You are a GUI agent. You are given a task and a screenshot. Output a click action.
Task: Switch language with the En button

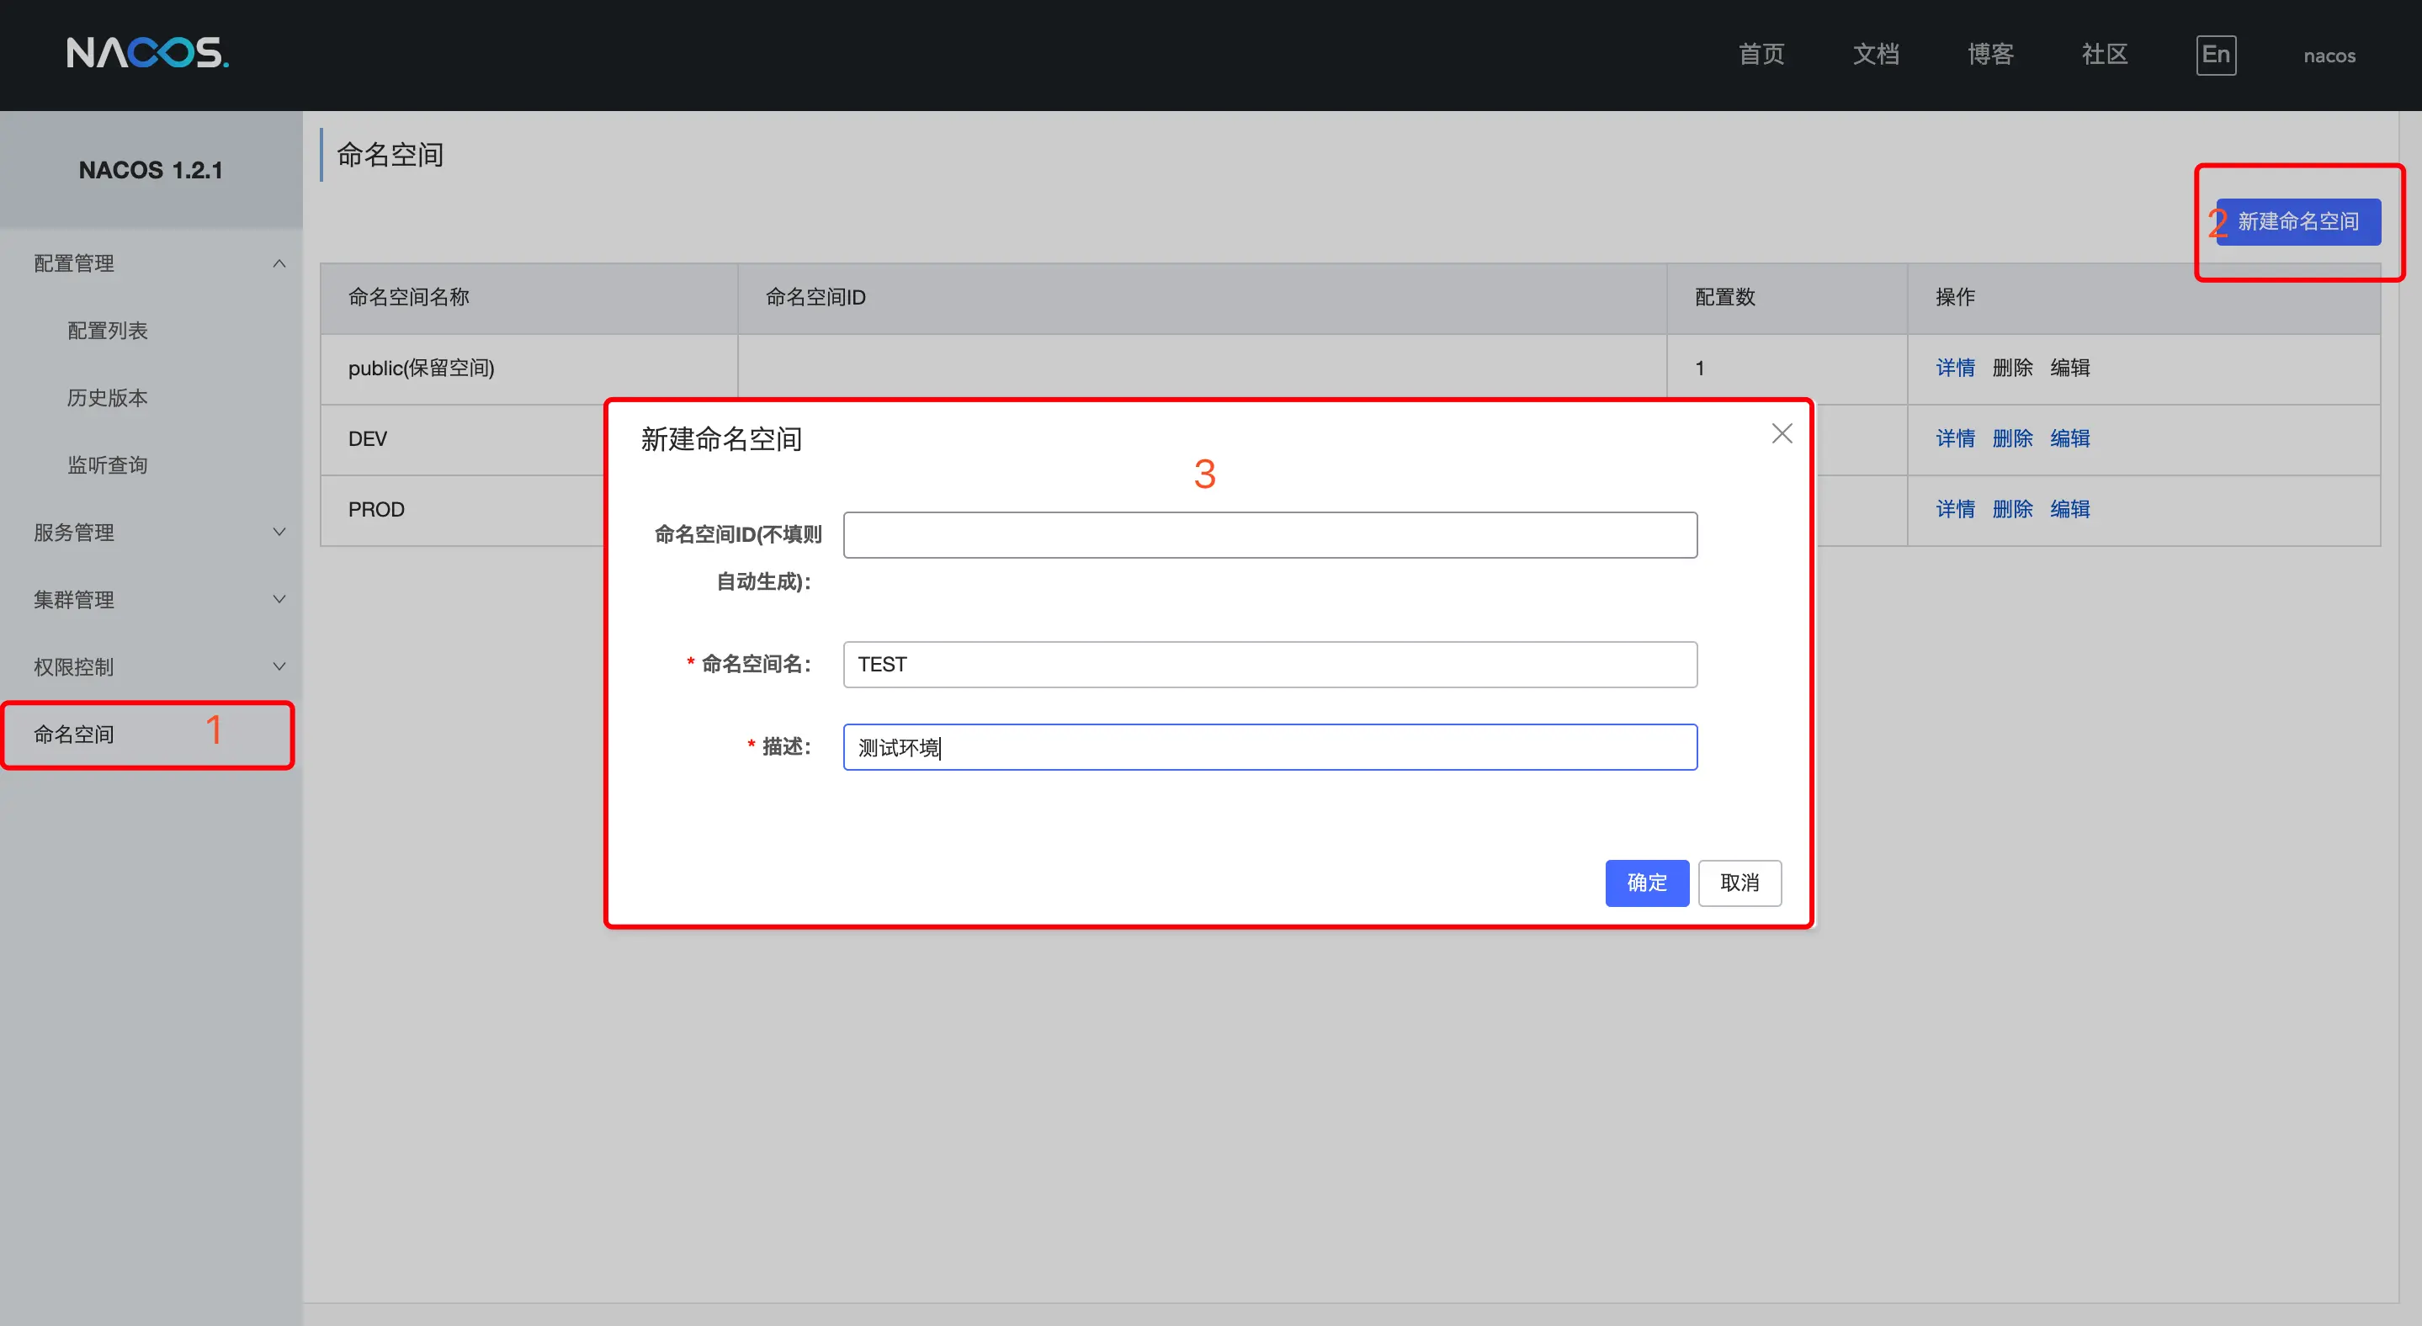pos(2215,55)
